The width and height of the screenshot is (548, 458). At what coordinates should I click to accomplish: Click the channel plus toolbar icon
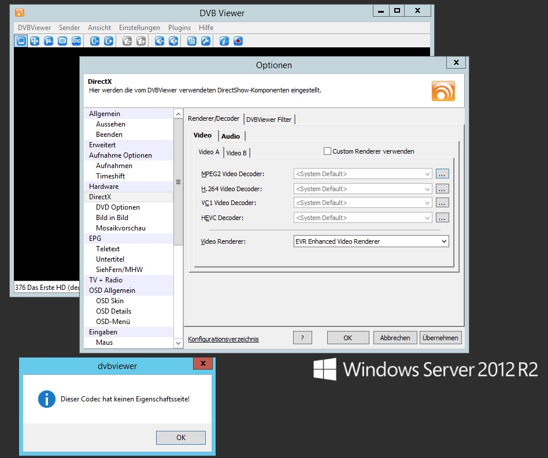pos(109,41)
